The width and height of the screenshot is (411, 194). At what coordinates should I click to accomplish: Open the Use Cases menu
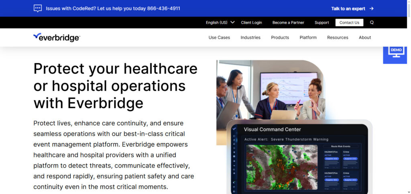pyautogui.click(x=219, y=38)
